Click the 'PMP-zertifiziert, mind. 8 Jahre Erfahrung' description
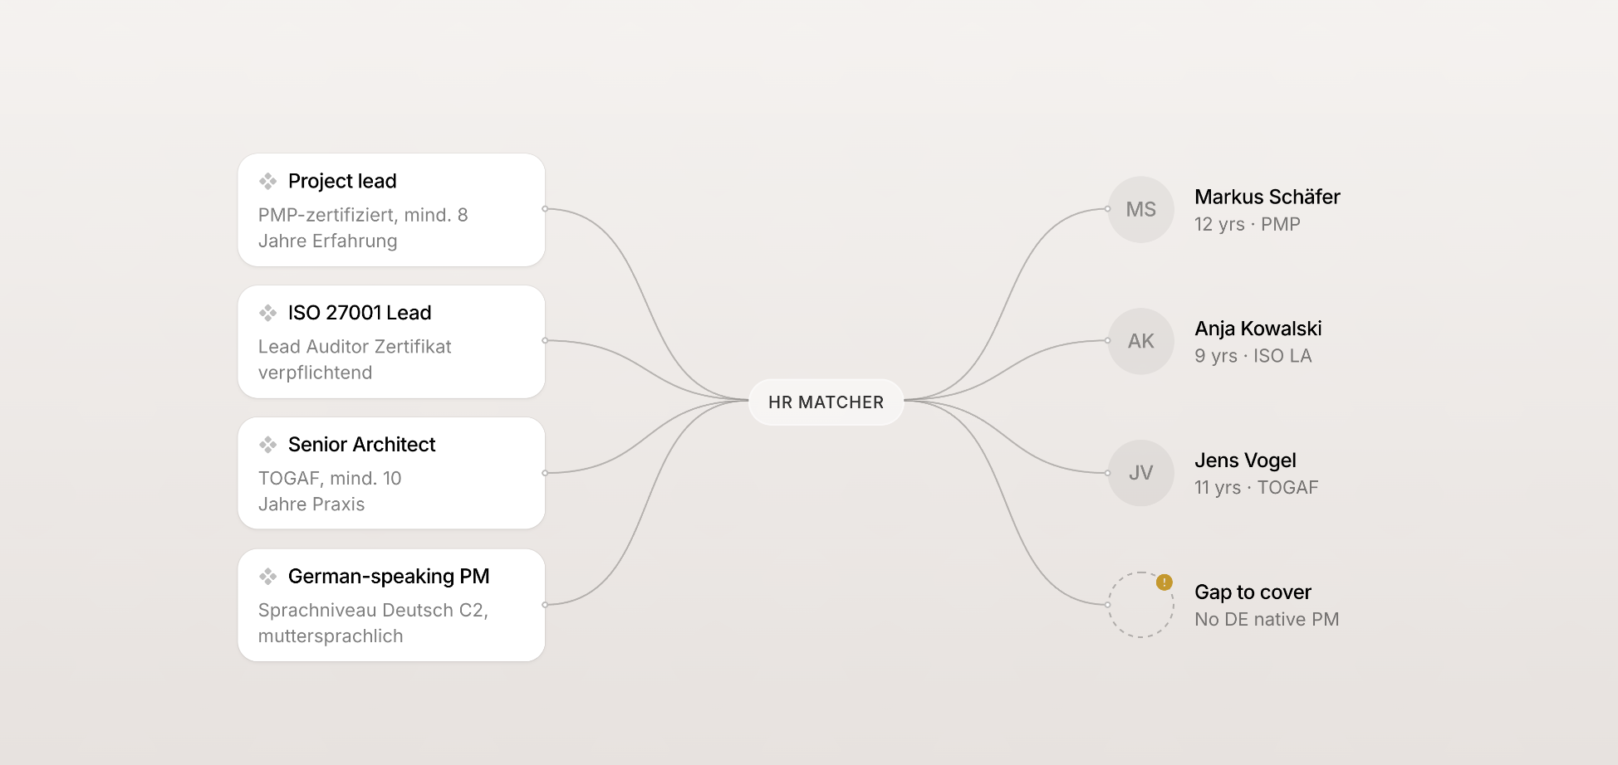The width and height of the screenshot is (1618, 765). tap(363, 228)
